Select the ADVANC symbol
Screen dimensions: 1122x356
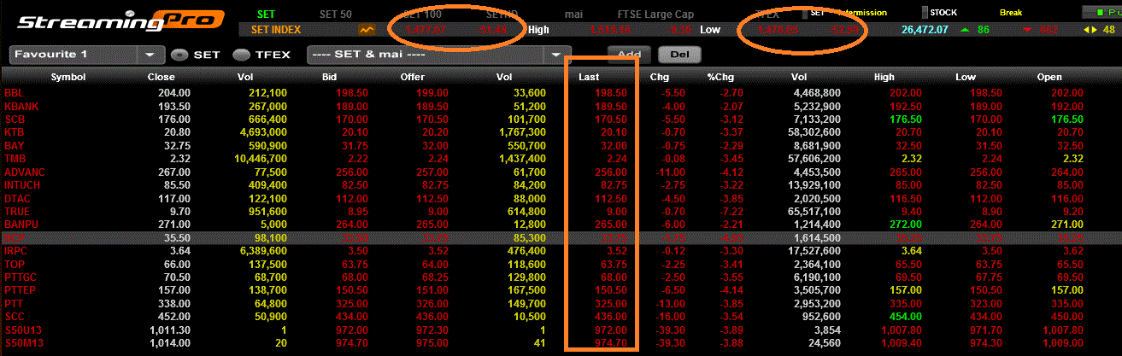(25, 172)
